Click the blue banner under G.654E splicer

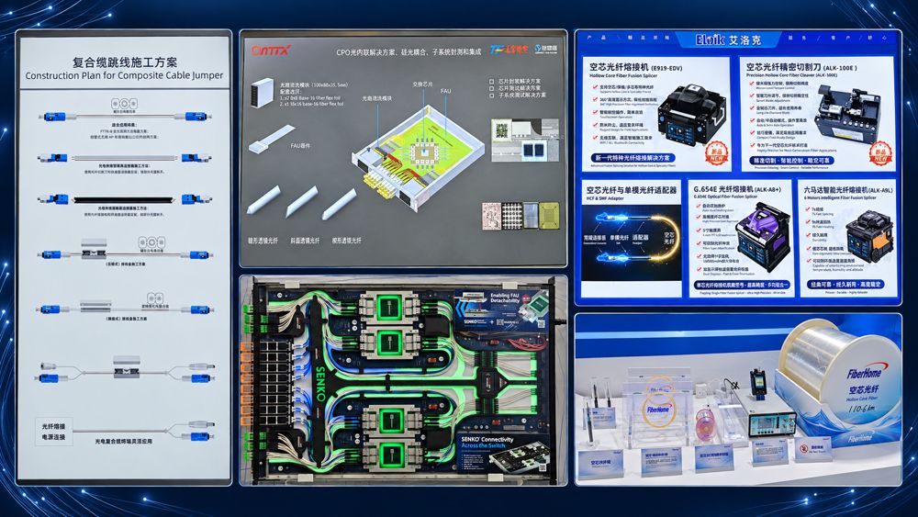coord(743,286)
